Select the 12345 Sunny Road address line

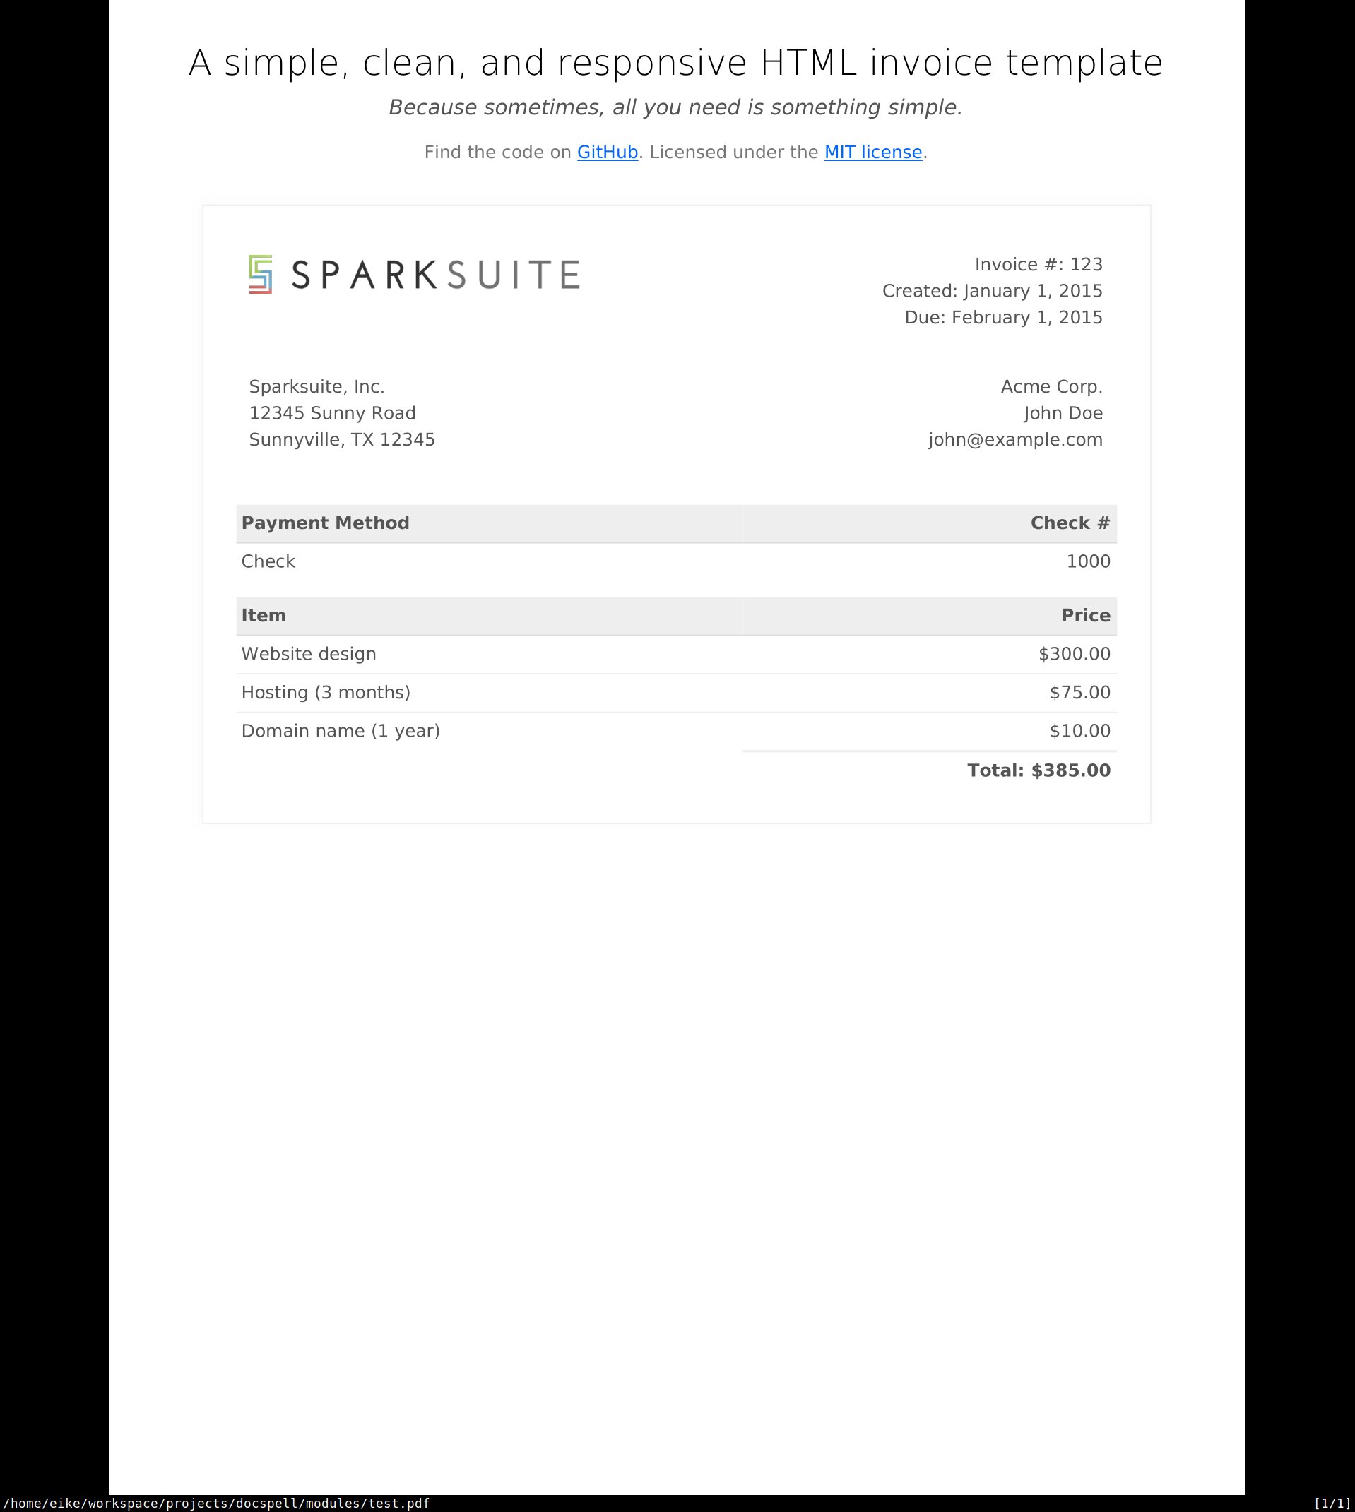click(x=332, y=414)
